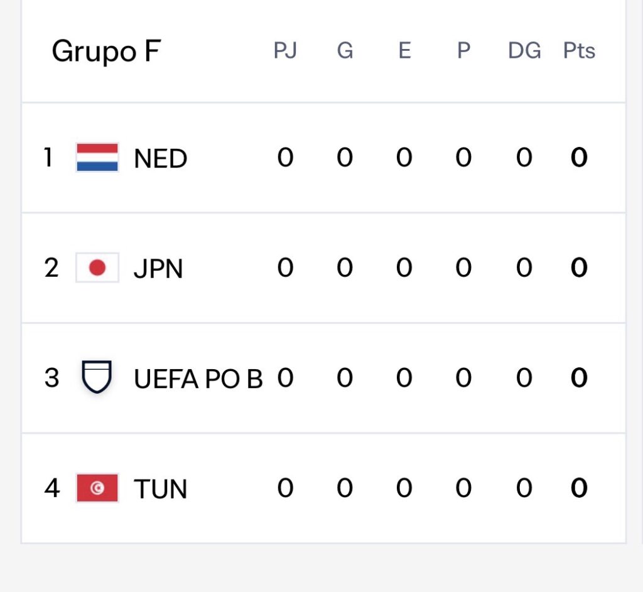
Task: Click the Japan flag icon
Action: pos(97,268)
